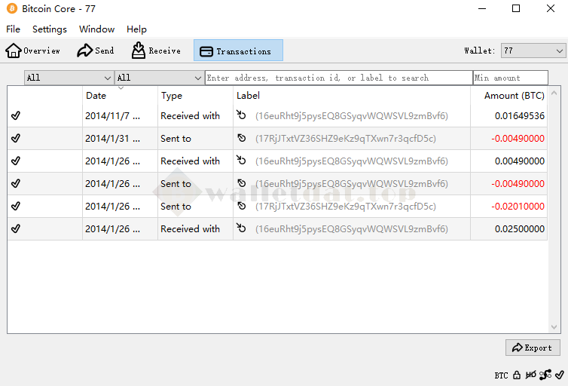The width and height of the screenshot is (568, 386).
Task: Open the Settings menu
Action: pos(50,29)
